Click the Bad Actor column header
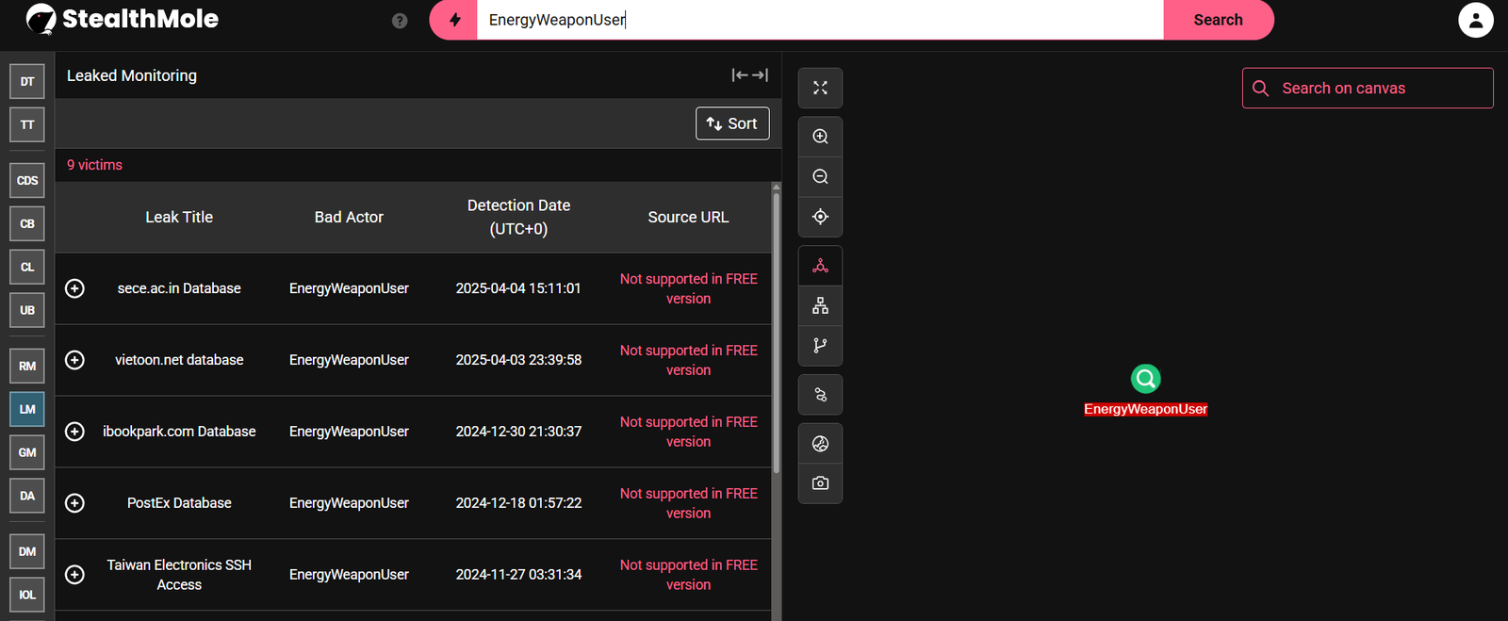 tap(349, 217)
